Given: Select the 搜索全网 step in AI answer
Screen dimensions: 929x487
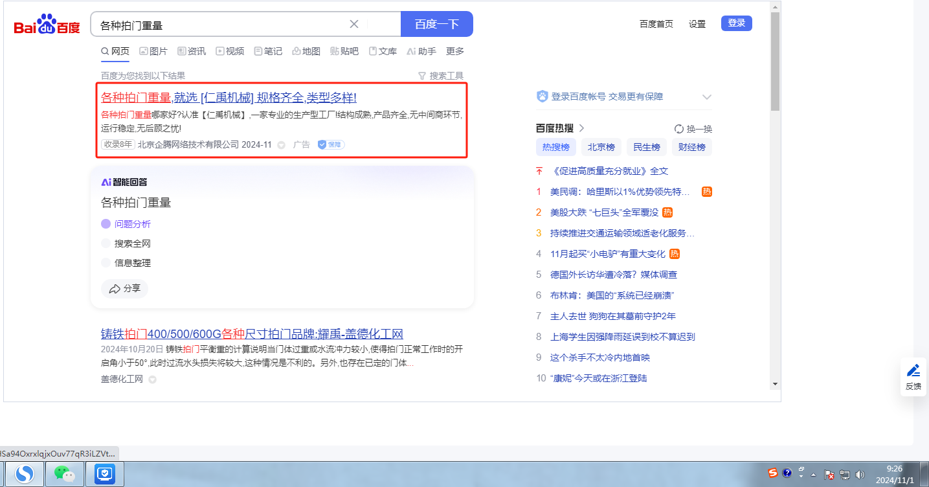Looking at the screenshot, I should 132,243.
